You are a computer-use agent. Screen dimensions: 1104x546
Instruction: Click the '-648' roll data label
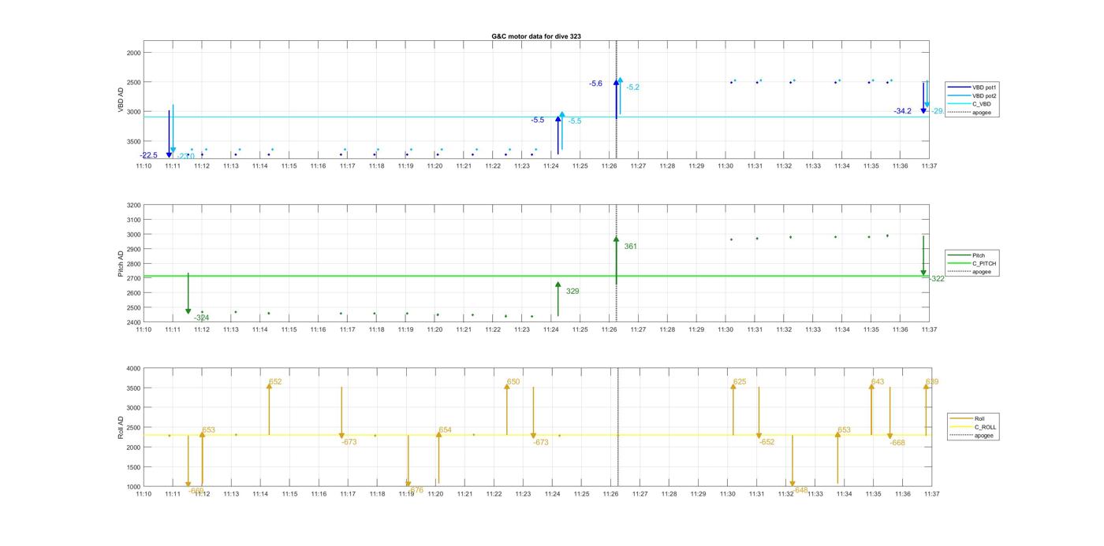pyautogui.click(x=800, y=489)
